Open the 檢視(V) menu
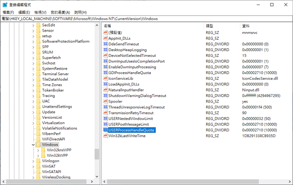This screenshot has width=293, height=185. click(41, 13)
